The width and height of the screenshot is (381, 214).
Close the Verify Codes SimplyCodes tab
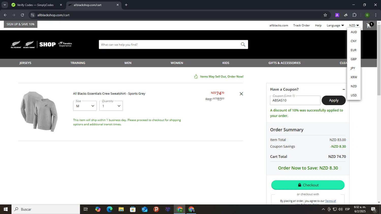(x=61, y=5)
